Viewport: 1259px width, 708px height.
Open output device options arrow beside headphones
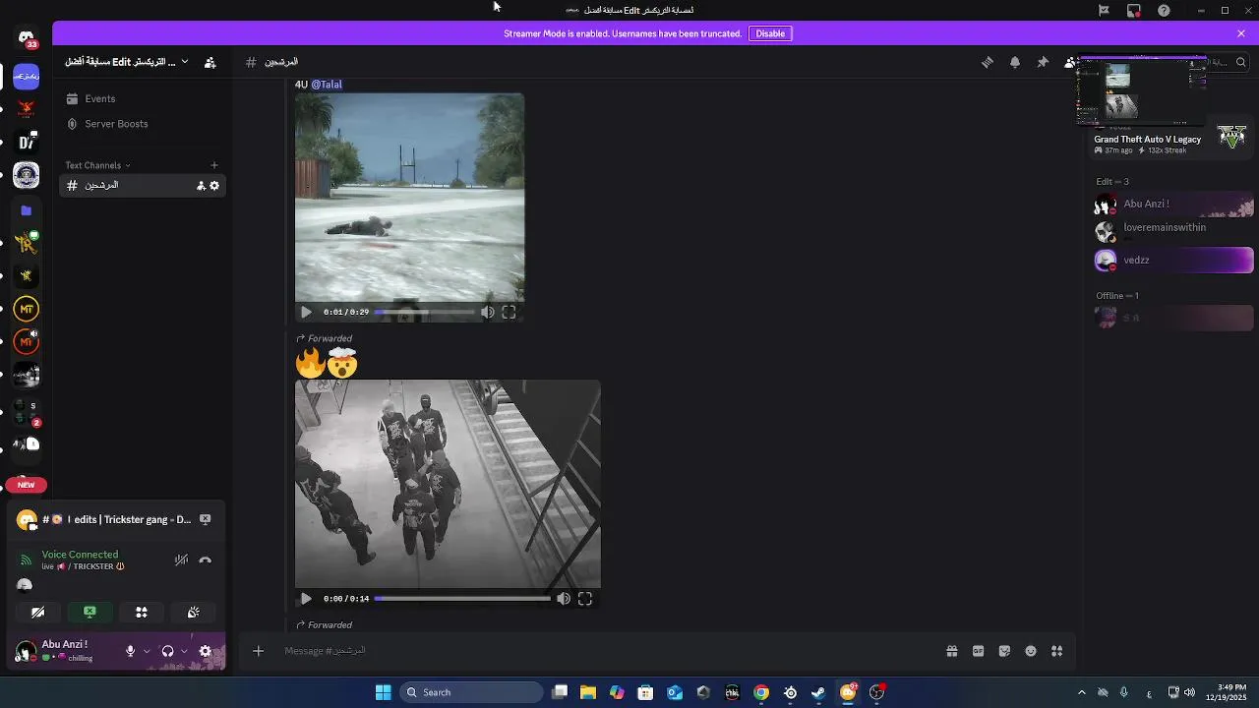click(184, 651)
